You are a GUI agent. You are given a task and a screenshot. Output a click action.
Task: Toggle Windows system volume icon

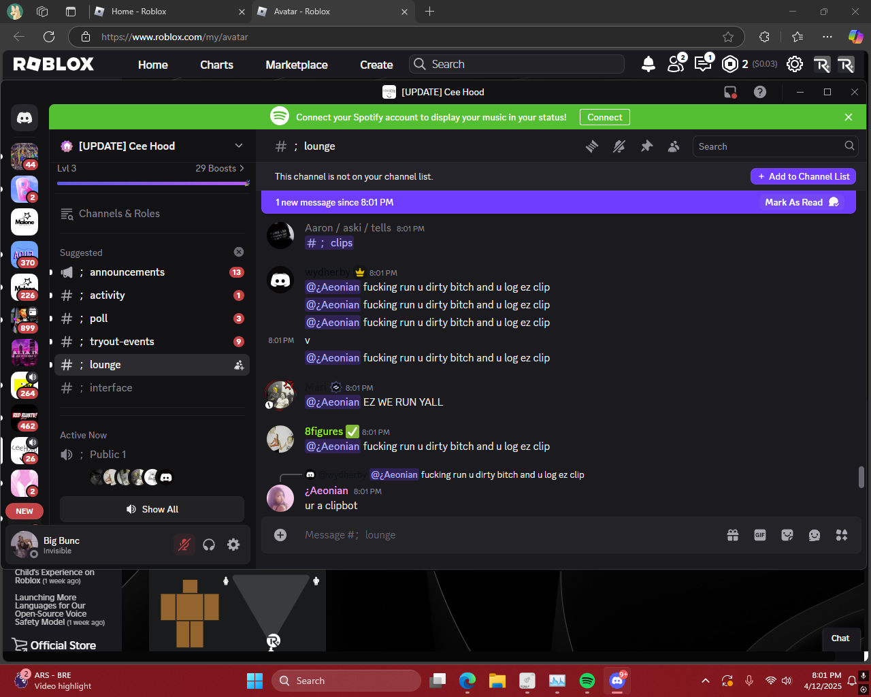click(787, 681)
